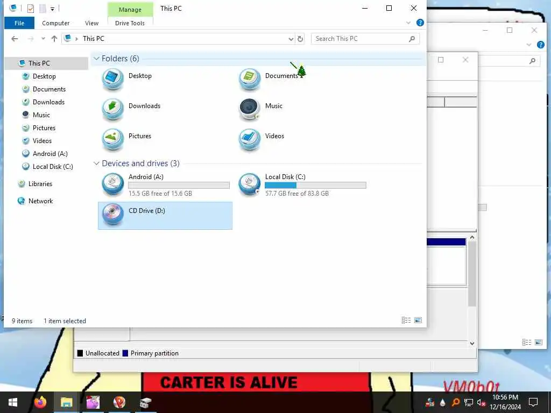Click the breadcrumb arrow before This PC
Screen dimensions: 551x413
76,39
